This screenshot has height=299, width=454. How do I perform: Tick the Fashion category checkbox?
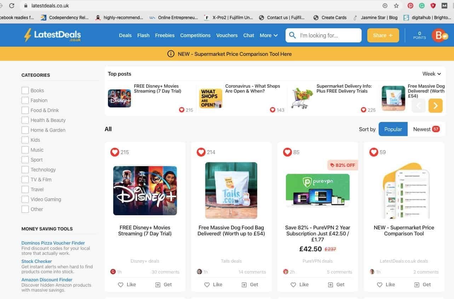click(25, 100)
